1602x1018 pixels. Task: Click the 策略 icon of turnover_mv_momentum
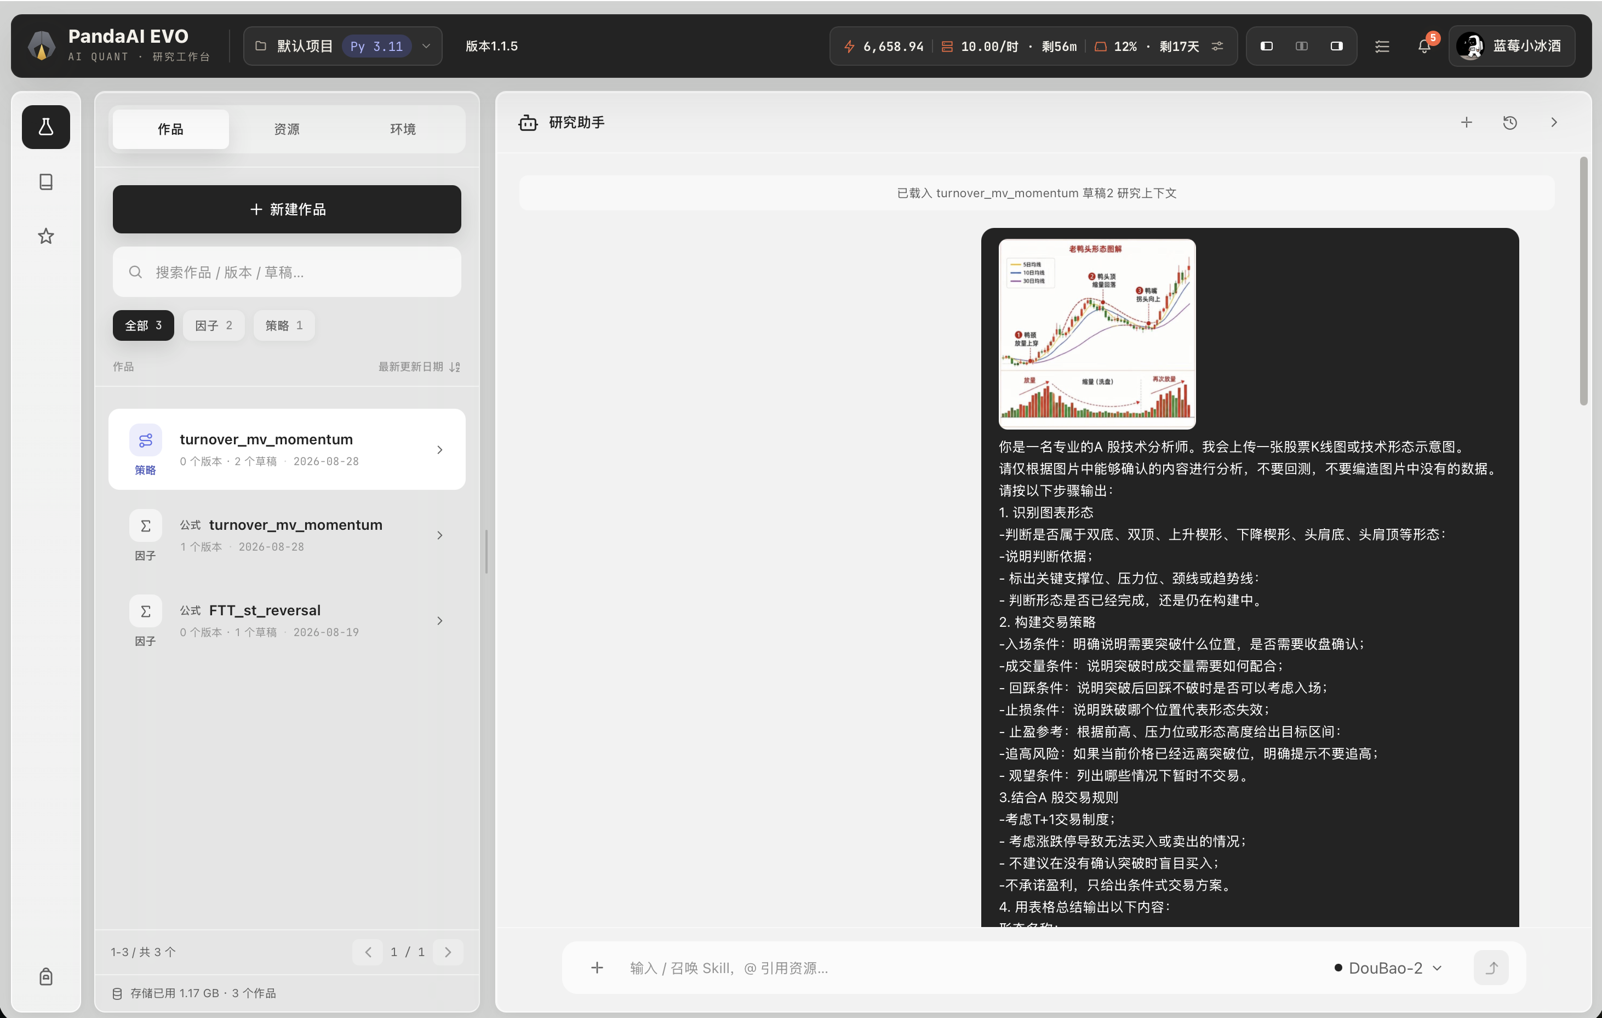click(146, 441)
